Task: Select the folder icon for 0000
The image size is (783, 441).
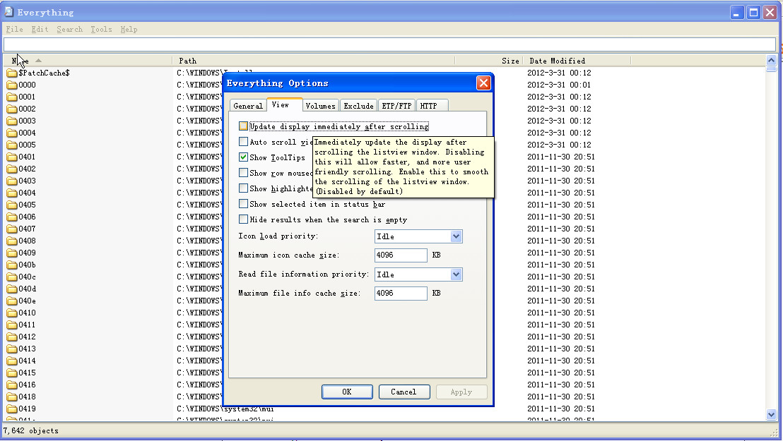Action: tap(12, 85)
